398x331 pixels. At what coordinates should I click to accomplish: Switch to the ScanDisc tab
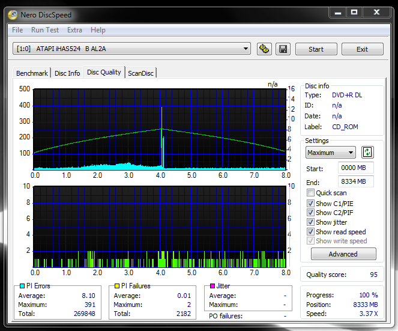tap(140, 73)
